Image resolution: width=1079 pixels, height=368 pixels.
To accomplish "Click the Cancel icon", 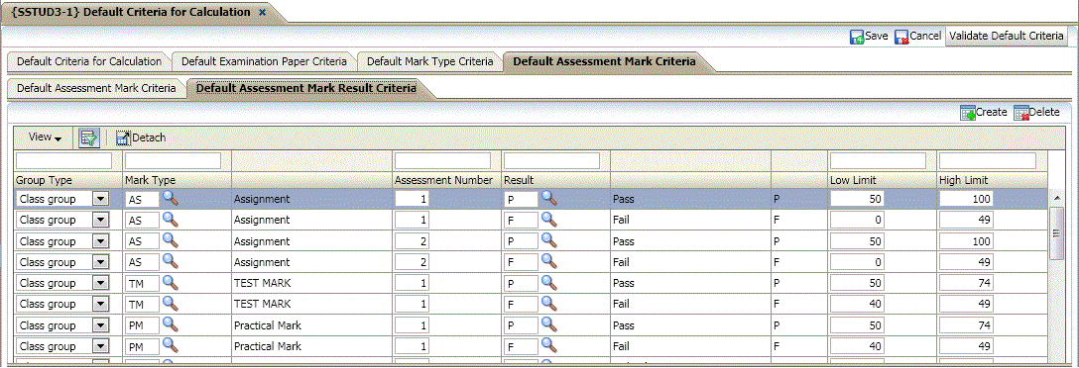I will pos(901,37).
